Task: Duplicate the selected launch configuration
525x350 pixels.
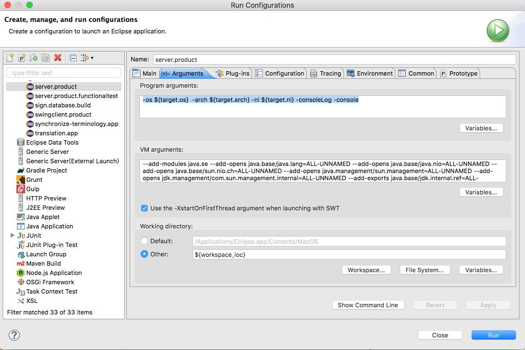Action: point(46,58)
